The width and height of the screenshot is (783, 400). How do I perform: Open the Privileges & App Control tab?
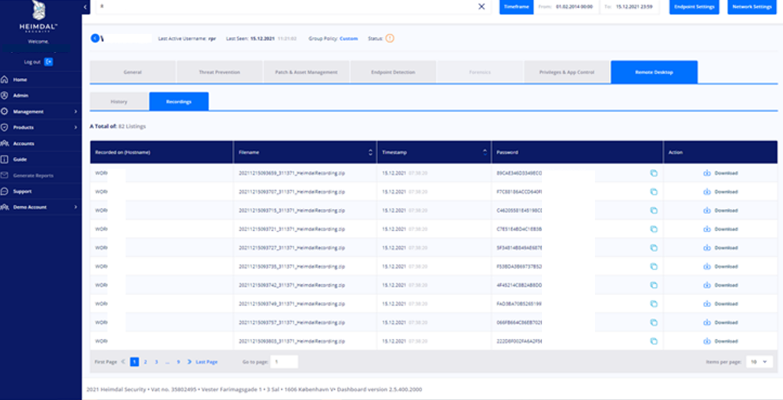(x=567, y=72)
